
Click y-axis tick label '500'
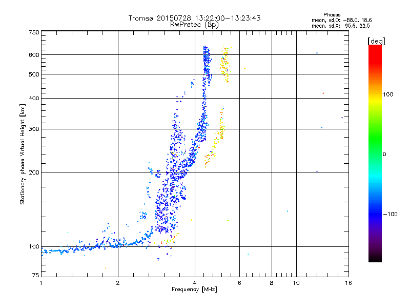(34, 74)
